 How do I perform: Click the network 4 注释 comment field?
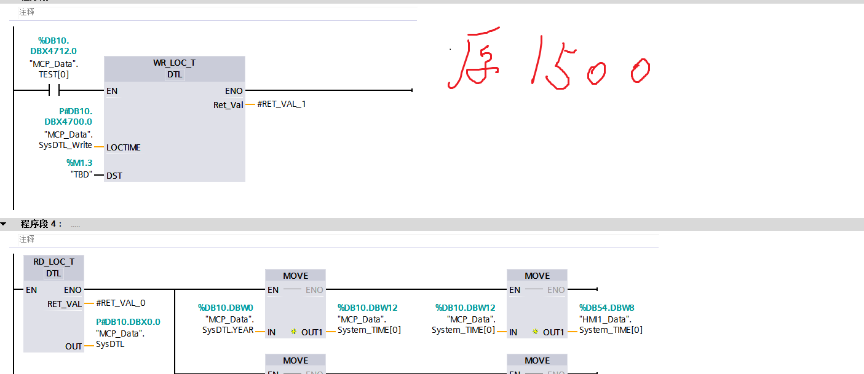tap(27, 239)
